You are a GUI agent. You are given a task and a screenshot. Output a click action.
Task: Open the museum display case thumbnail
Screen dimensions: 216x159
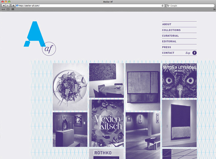click(70, 130)
